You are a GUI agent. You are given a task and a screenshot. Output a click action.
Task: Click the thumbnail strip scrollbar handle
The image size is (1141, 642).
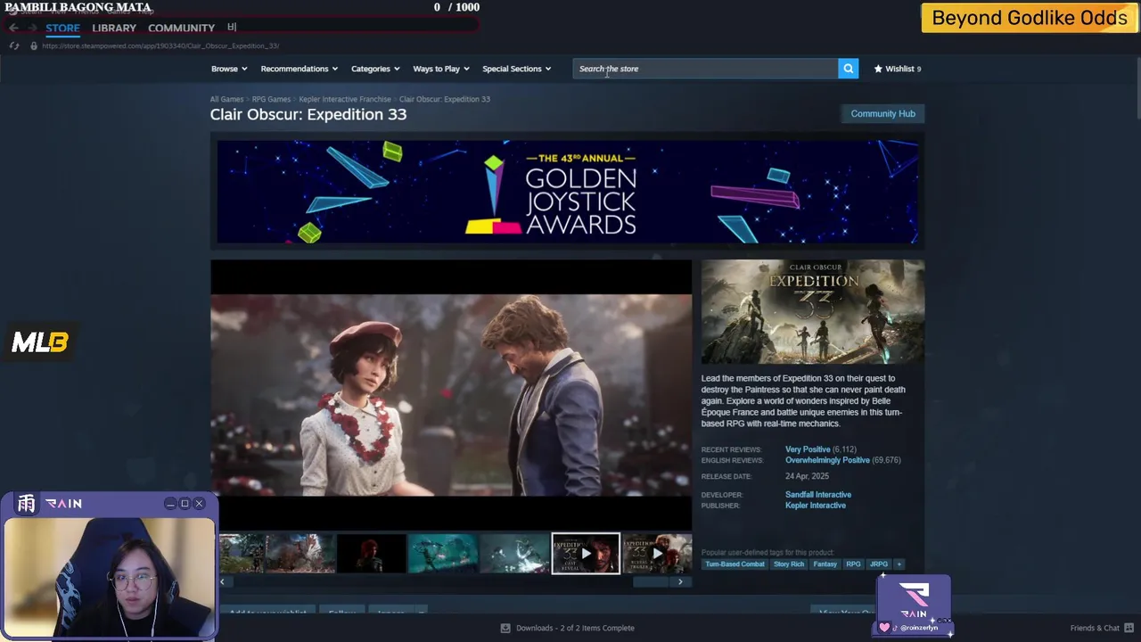pyautogui.click(x=650, y=581)
